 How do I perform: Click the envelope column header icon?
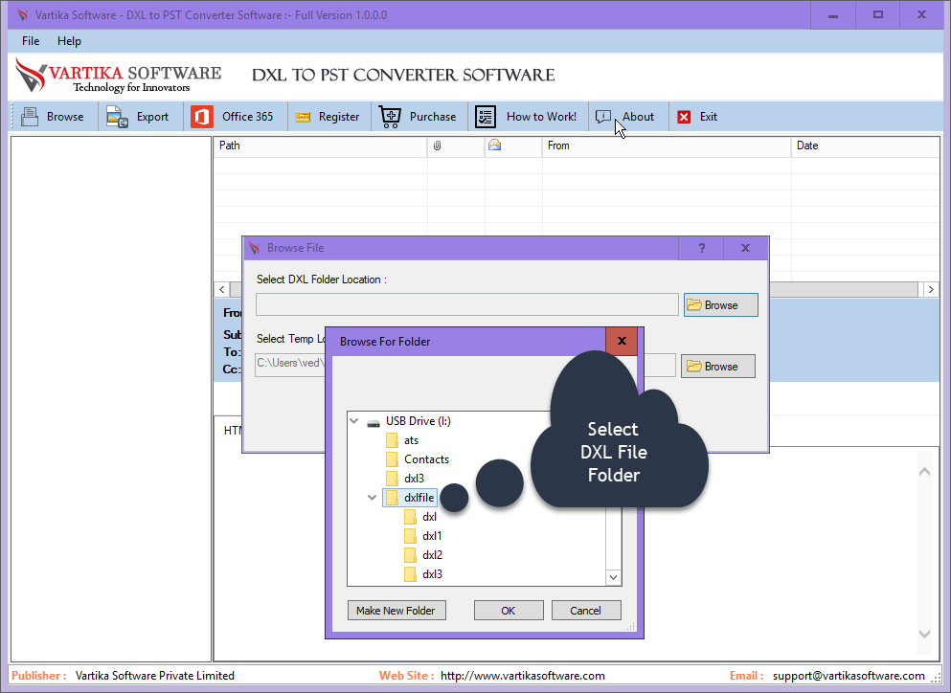point(495,145)
